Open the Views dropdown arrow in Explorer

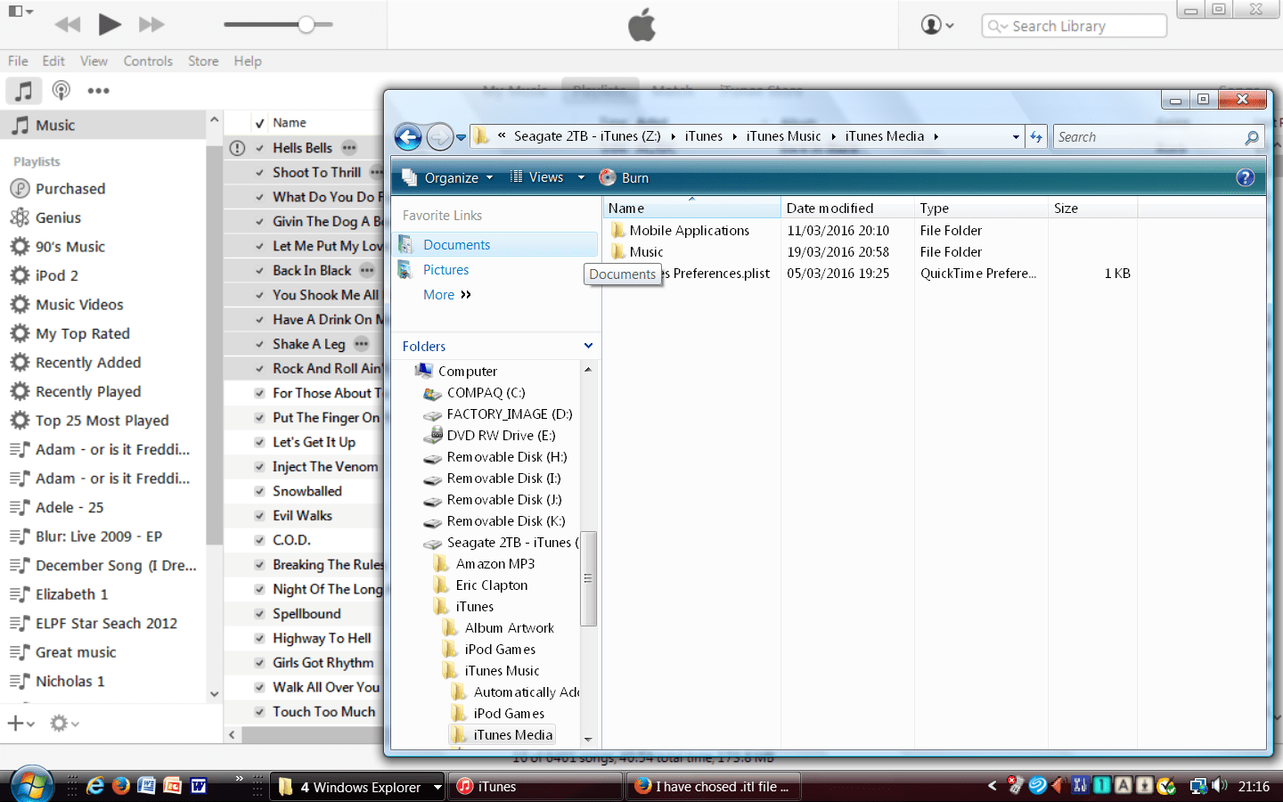581,177
